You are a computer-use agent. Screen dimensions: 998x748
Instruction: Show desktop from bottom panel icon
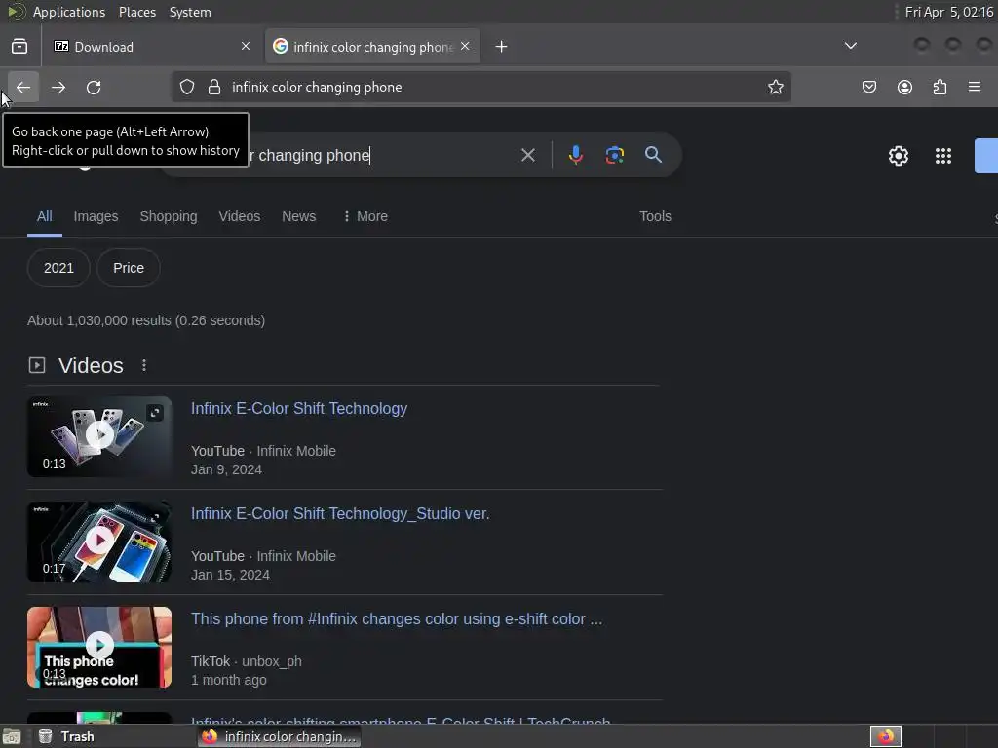pos(12,736)
